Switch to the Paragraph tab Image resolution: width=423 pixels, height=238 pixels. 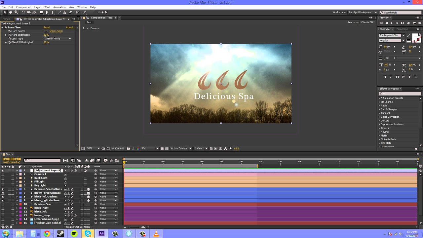tap(402, 29)
